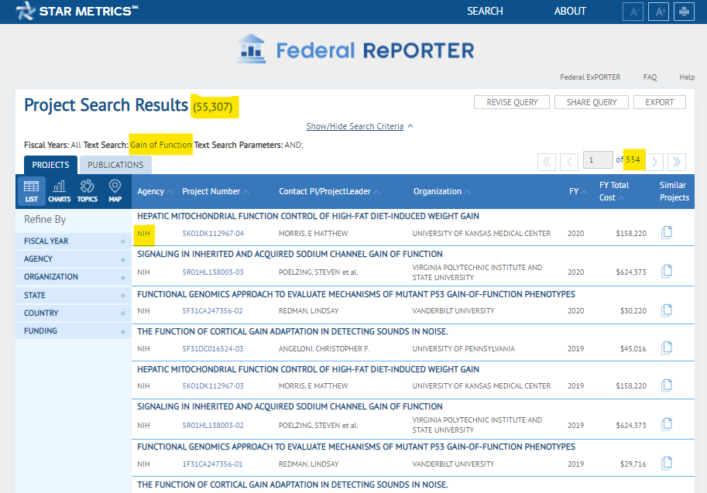Open similar projects for 5K01DK112967-03
The width and height of the screenshot is (707, 493).
point(667,385)
